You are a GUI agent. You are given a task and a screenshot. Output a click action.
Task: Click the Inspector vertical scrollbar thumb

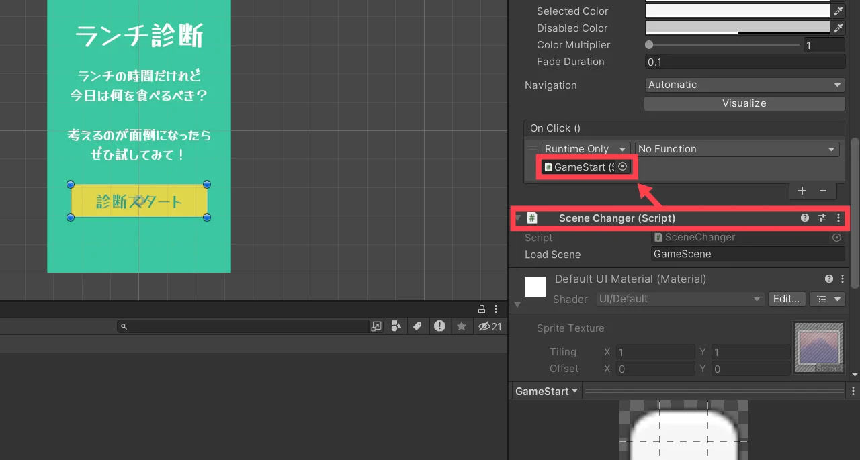point(855,214)
